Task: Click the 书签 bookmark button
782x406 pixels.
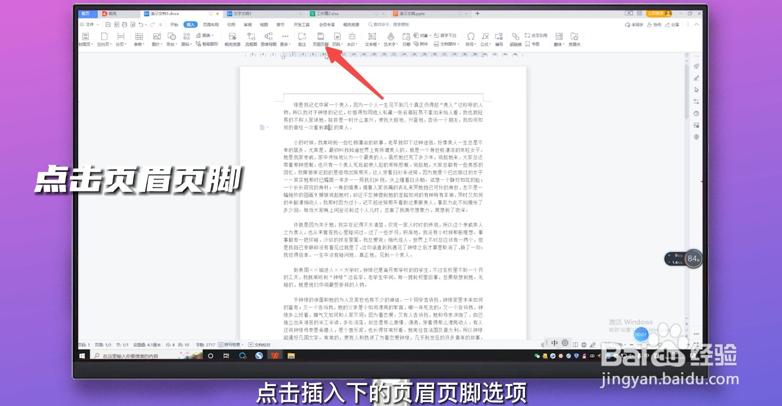Action: [x=533, y=44]
